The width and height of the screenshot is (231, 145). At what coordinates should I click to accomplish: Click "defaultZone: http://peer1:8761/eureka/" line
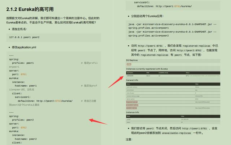click(164, 6)
